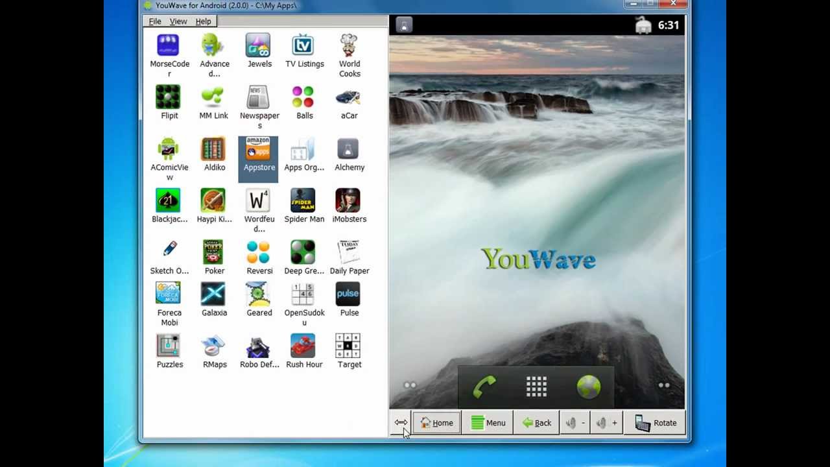The width and height of the screenshot is (830, 467).
Task: Launch the AComicView app
Action: 168,149
